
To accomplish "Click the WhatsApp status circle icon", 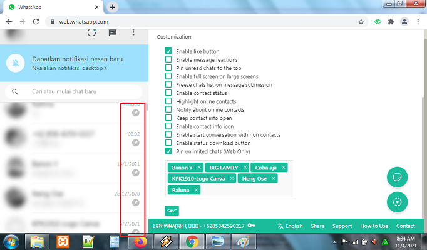I will coord(92,33).
